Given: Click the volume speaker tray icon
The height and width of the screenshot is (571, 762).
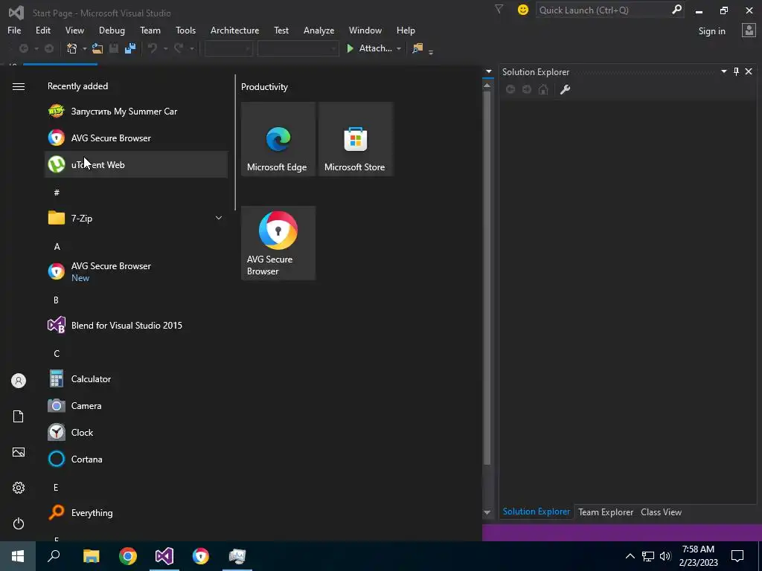Looking at the screenshot, I should point(665,556).
